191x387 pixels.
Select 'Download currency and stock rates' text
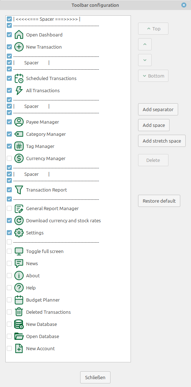[64, 220]
